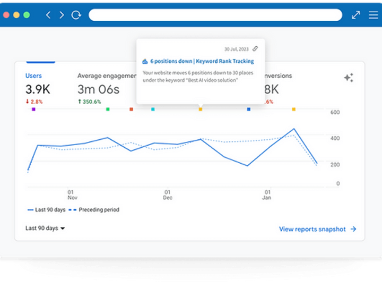The width and height of the screenshot is (382, 287).
Task: Click the blue annotation marker
Action: pyautogui.click(x=248, y=109)
